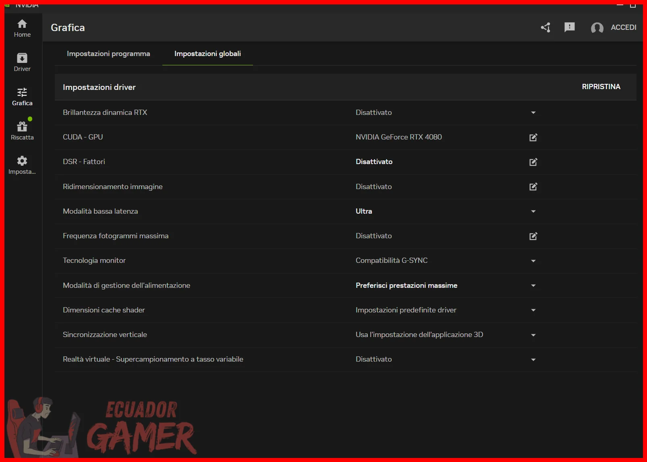Click the NVIDIA GeForce RTX 4080 value
The height and width of the screenshot is (462, 647).
[399, 137]
